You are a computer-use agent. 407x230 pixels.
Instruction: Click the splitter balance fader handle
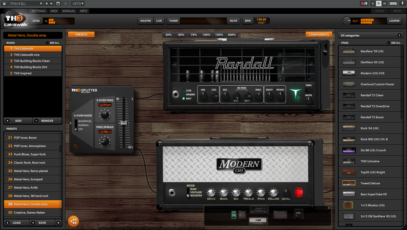pyautogui.click(x=124, y=123)
